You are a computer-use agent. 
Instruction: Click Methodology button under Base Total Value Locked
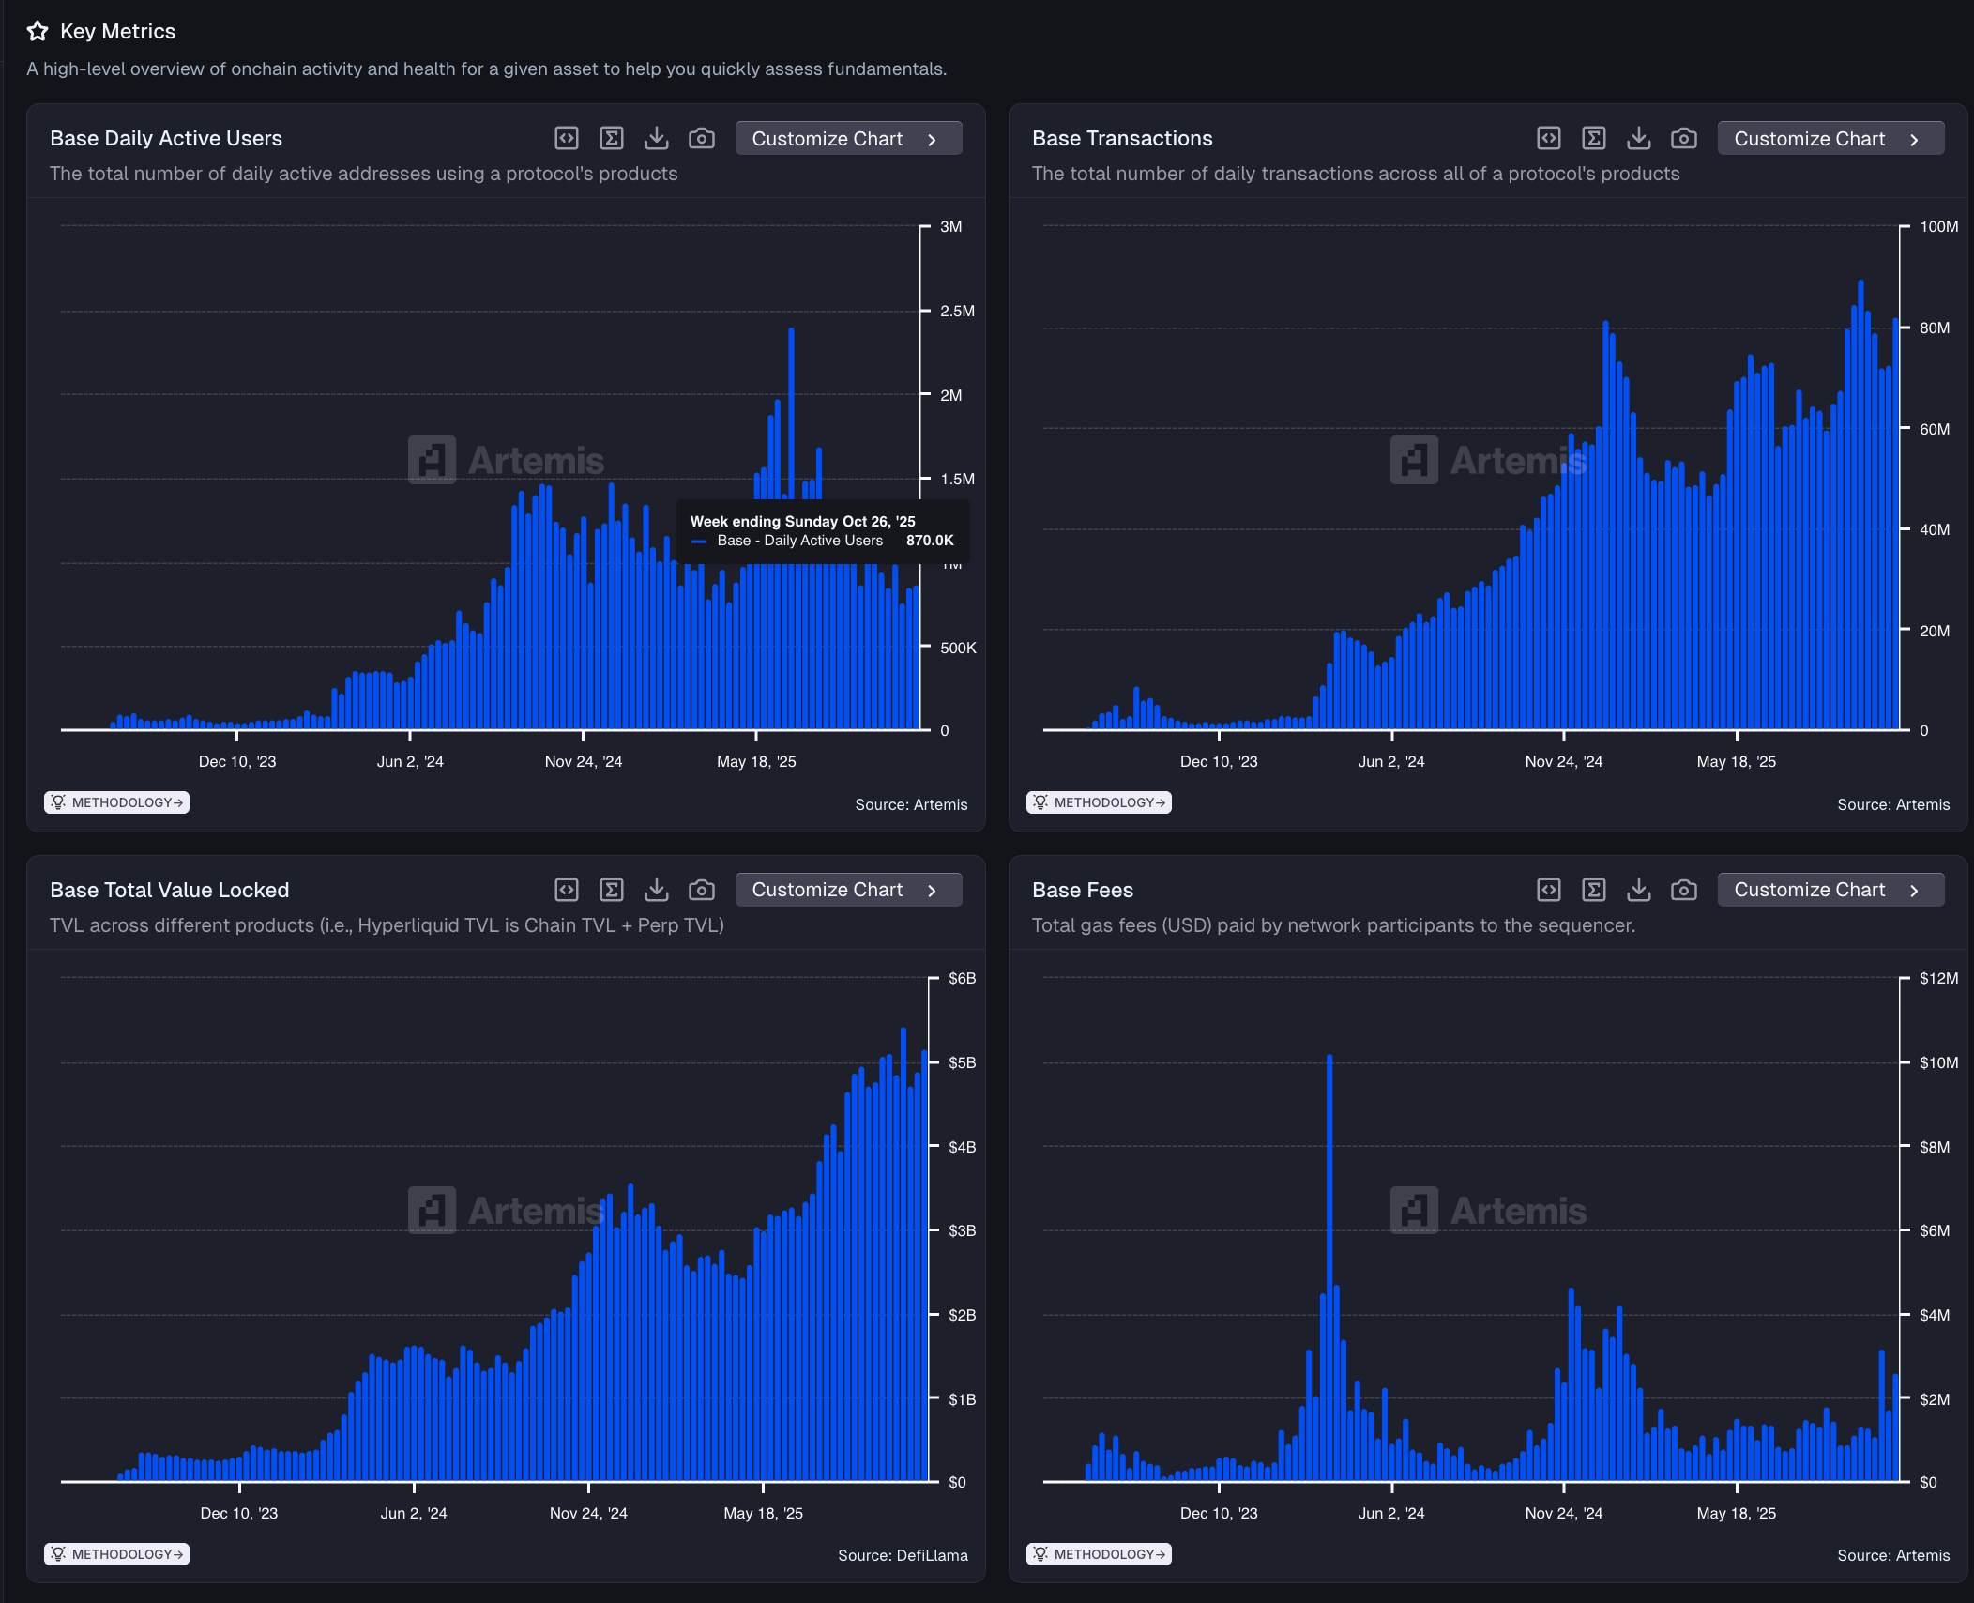point(117,1554)
